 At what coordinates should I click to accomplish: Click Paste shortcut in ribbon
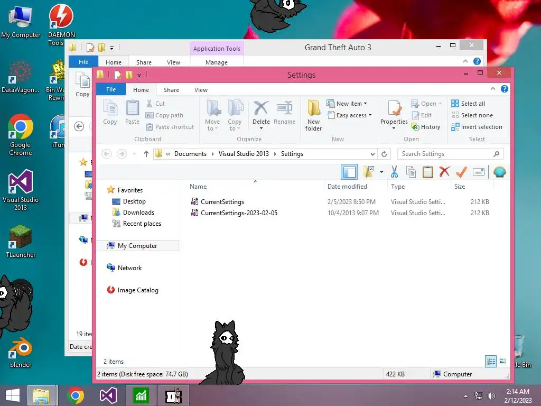(170, 127)
